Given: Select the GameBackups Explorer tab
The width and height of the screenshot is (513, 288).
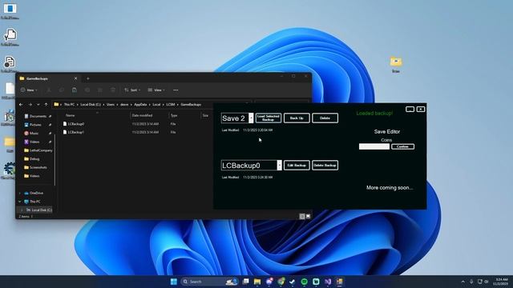Looking at the screenshot, I should (x=48, y=78).
